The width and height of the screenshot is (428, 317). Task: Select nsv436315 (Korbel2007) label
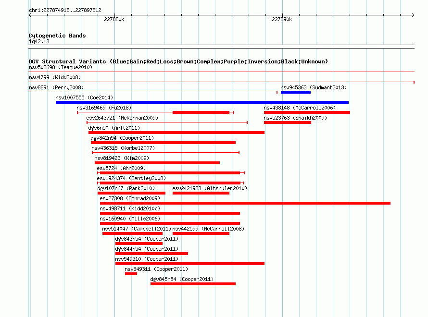[123, 148]
